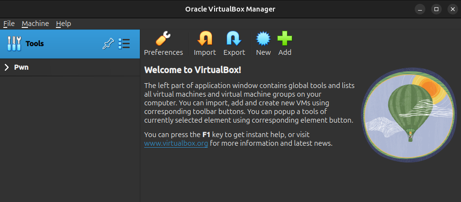Minimize the VirtualBox Manager window
Viewport: 461px width, 202px height.
420,10
